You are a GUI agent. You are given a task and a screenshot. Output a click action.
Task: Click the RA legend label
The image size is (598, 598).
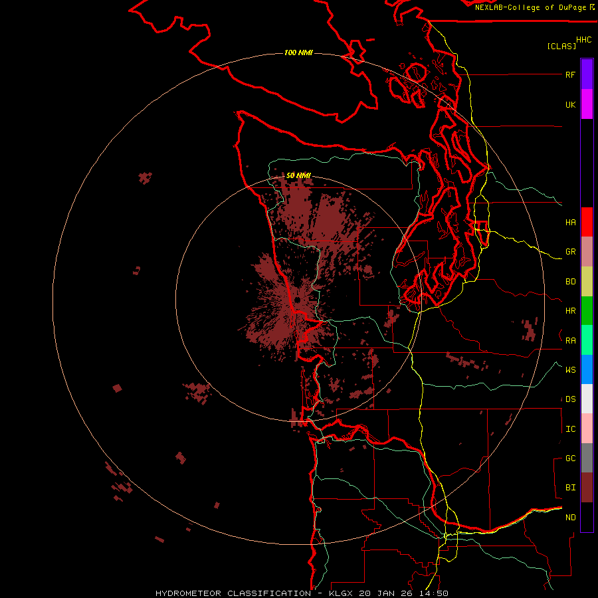coord(570,341)
